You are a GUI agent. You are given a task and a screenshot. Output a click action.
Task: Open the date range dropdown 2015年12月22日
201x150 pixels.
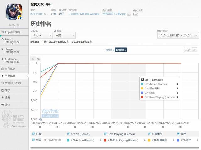coord(178,35)
